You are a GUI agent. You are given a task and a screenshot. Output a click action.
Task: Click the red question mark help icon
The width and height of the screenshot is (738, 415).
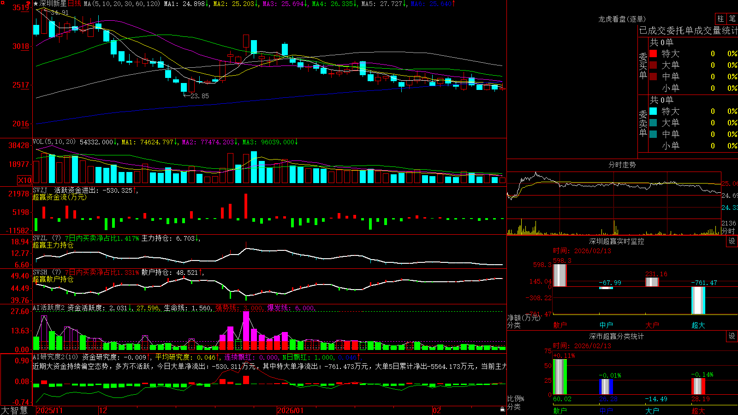(x=28, y=3)
